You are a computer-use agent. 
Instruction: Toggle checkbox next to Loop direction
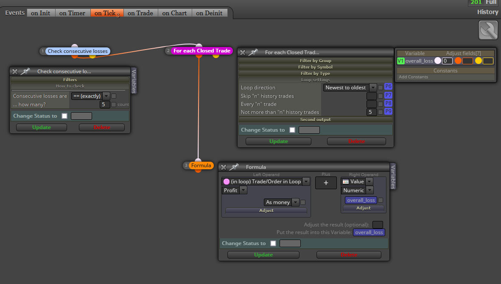pos(381,87)
